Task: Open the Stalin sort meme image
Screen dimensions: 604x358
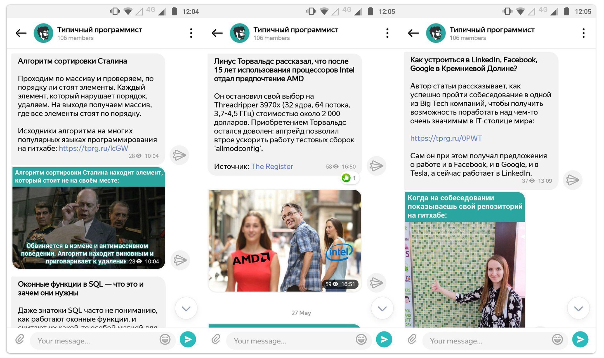Action: pyautogui.click(x=89, y=218)
